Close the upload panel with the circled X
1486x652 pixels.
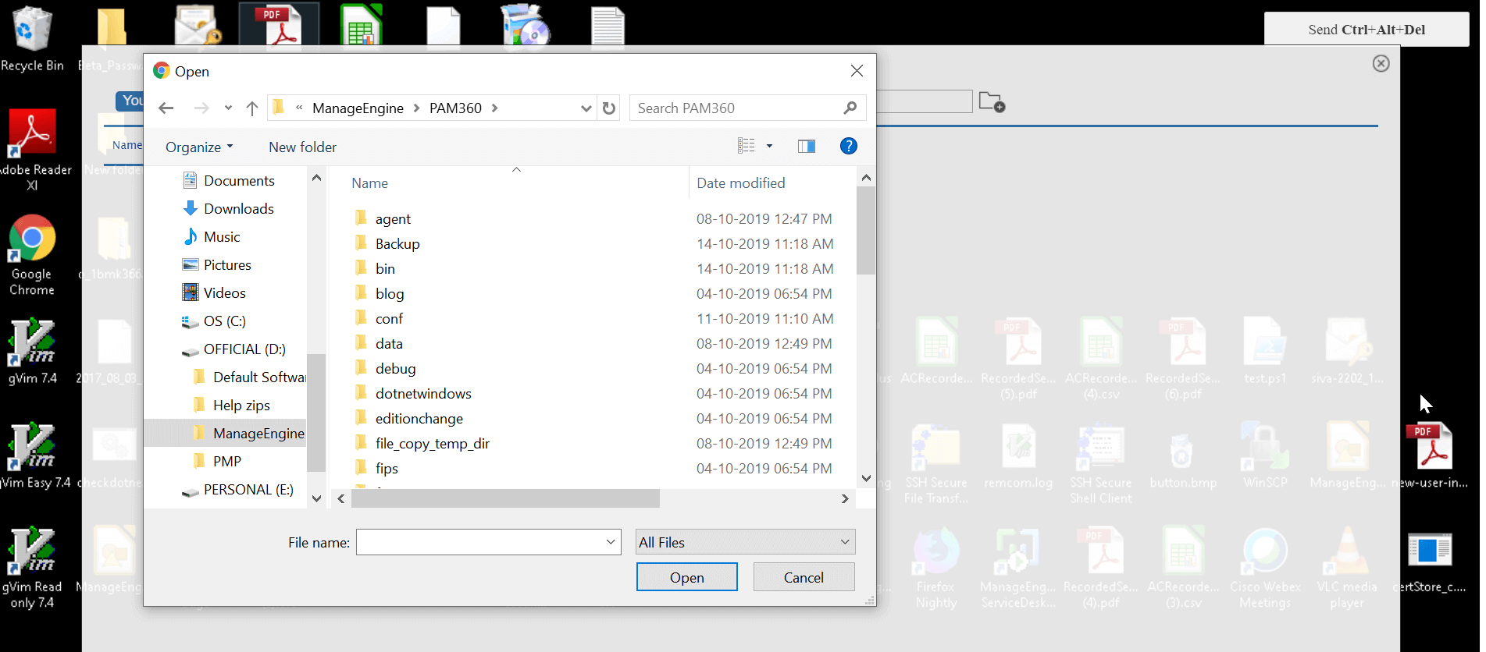1381,63
